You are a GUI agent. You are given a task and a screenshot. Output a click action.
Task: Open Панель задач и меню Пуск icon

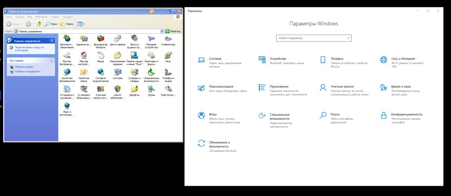coord(134,55)
